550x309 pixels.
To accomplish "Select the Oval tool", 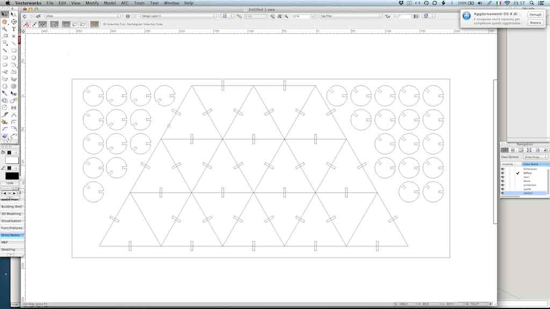I will (4, 65).
